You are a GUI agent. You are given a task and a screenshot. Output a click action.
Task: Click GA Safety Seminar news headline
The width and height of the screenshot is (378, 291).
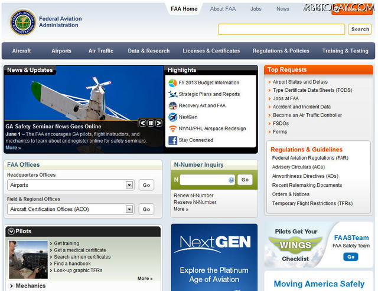click(x=53, y=127)
